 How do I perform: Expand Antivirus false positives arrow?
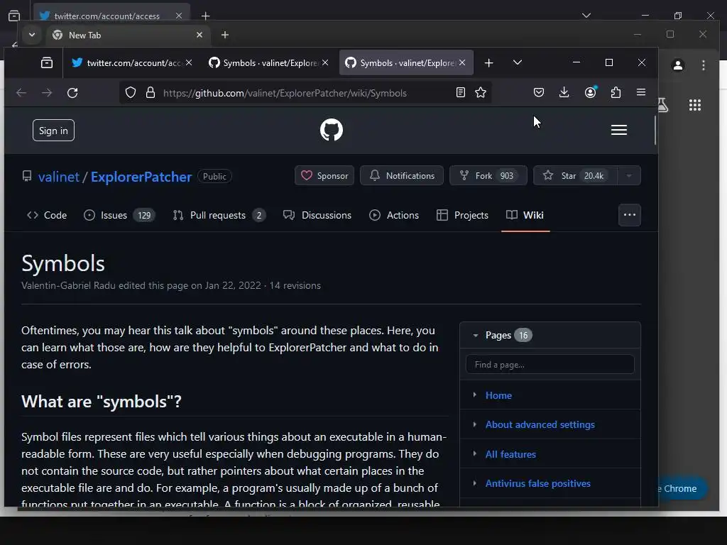click(x=475, y=483)
